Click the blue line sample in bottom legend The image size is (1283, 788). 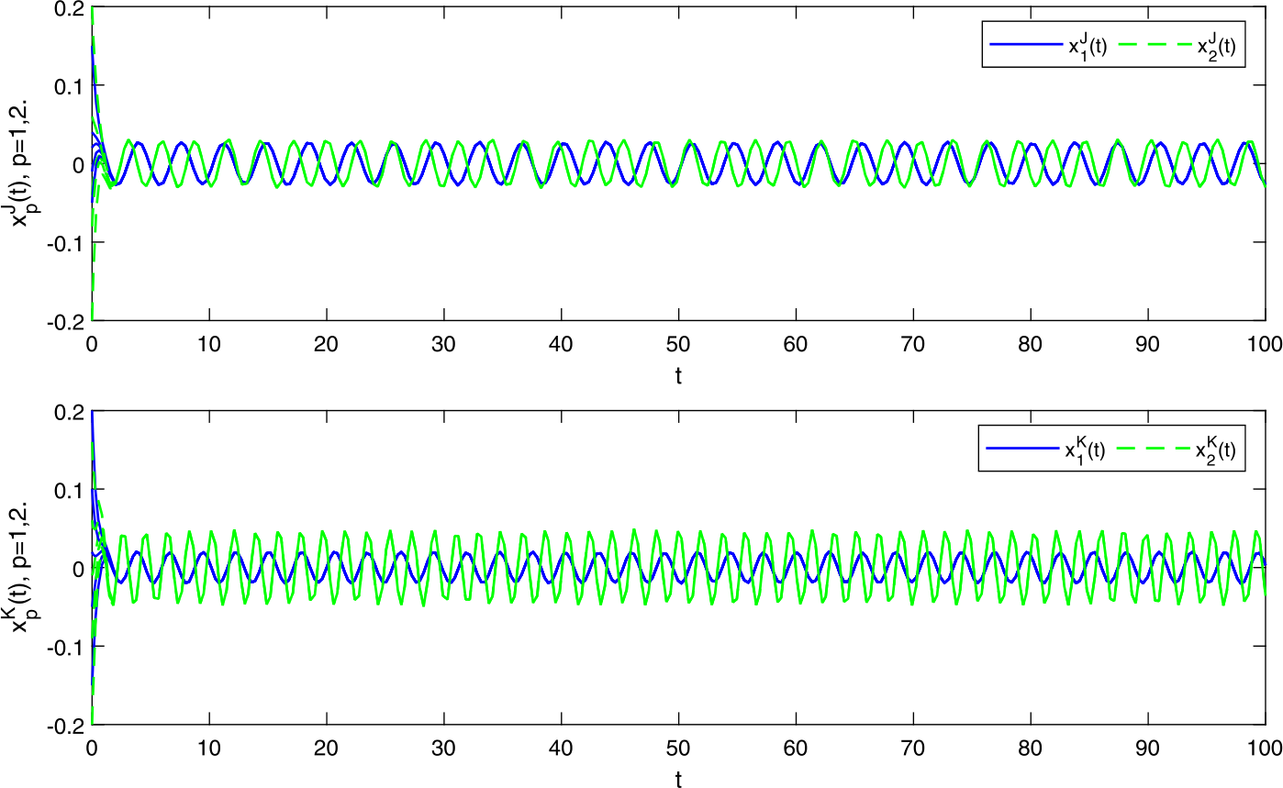point(1021,448)
